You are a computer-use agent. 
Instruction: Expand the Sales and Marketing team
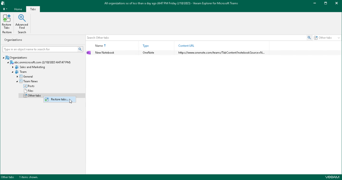(13, 67)
